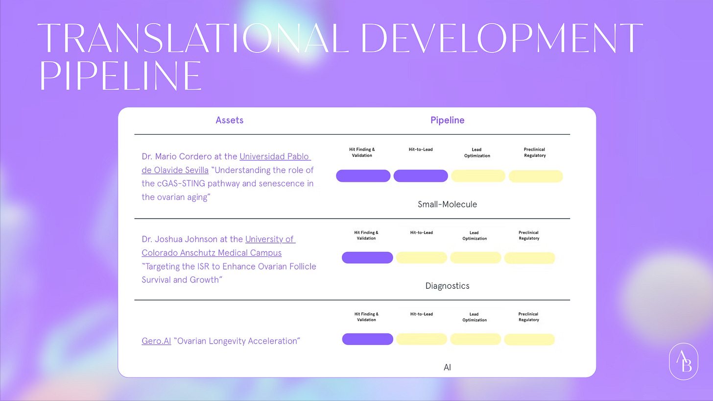Open the Gero.AI link

coord(156,341)
